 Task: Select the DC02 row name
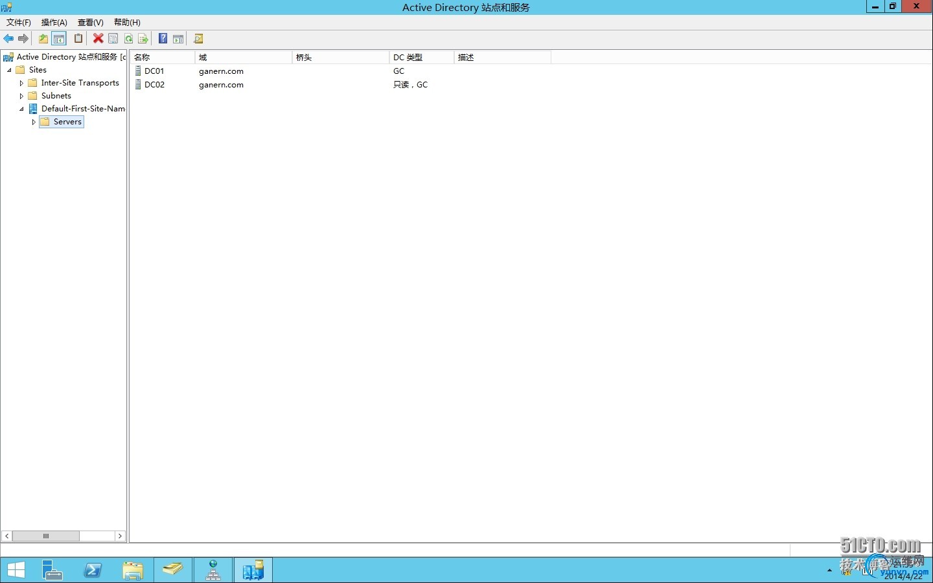154,85
